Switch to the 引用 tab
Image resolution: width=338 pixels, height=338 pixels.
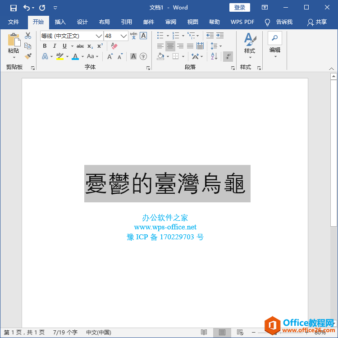pyautogui.click(x=126, y=22)
